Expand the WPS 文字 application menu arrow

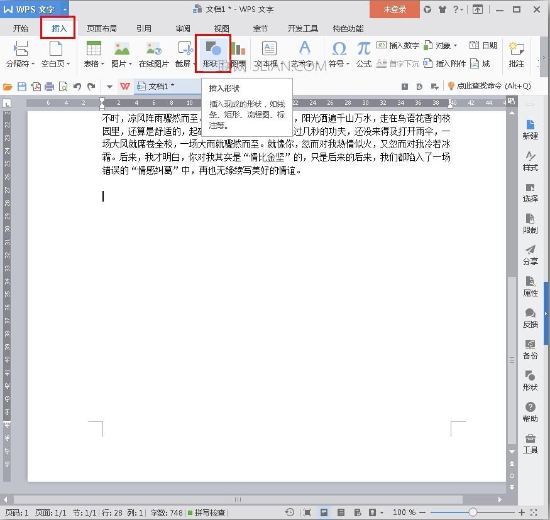pyautogui.click(x=65, y=9)
